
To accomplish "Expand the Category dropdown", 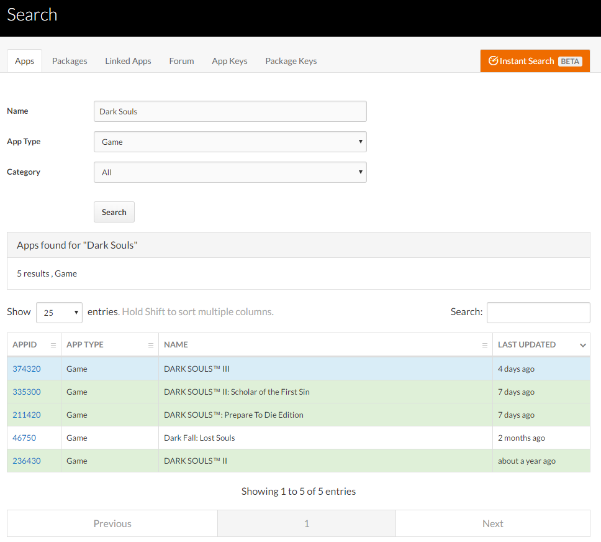I will pyautogui.click(x=230, y=172).
